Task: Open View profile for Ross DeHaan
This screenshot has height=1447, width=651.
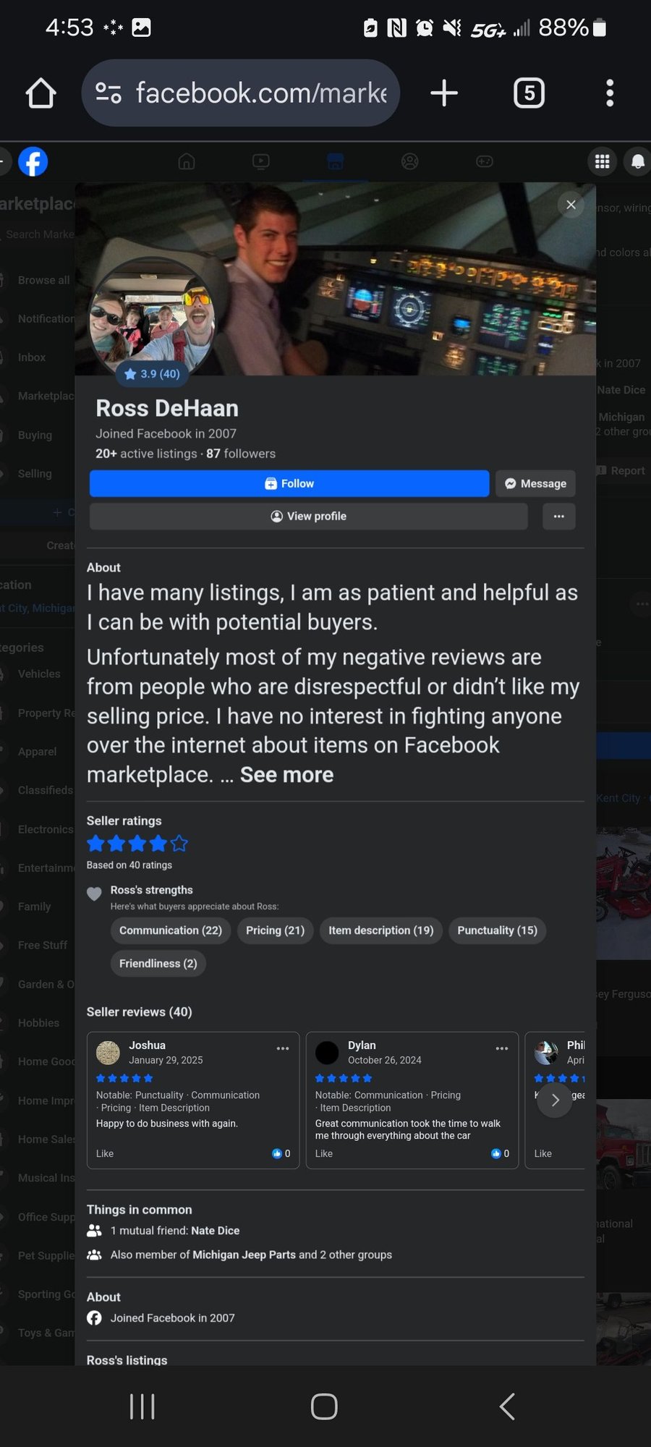Action: coord(308,516)
